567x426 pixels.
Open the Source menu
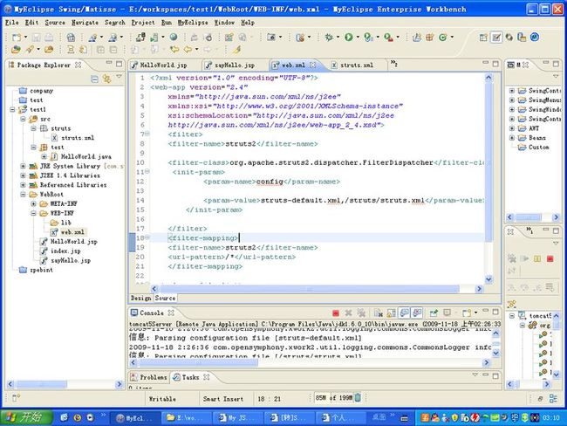(55, 23)
